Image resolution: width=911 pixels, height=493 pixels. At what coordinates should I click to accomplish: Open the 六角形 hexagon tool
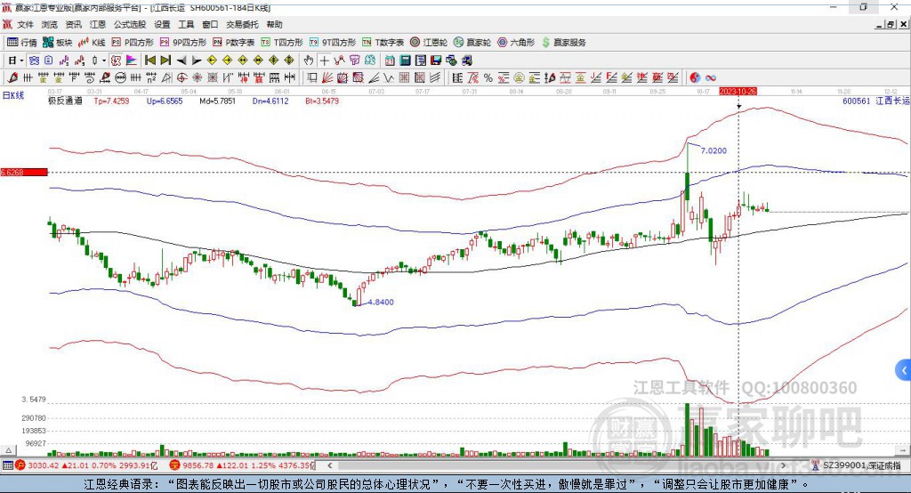515,43
